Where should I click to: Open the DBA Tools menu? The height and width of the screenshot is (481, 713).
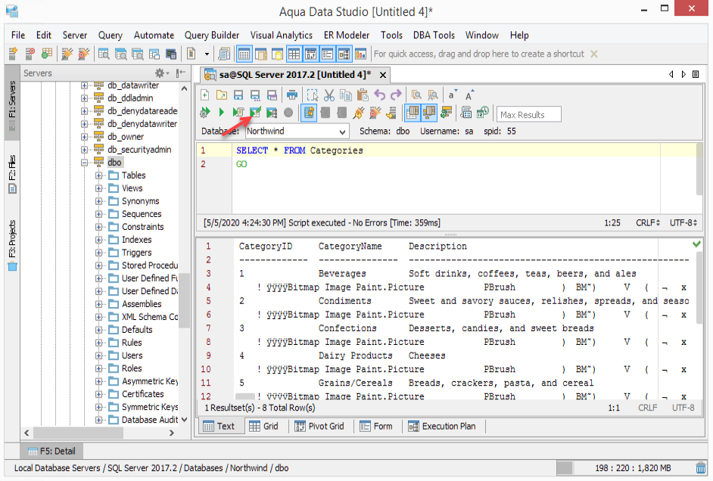click(434, 36)
